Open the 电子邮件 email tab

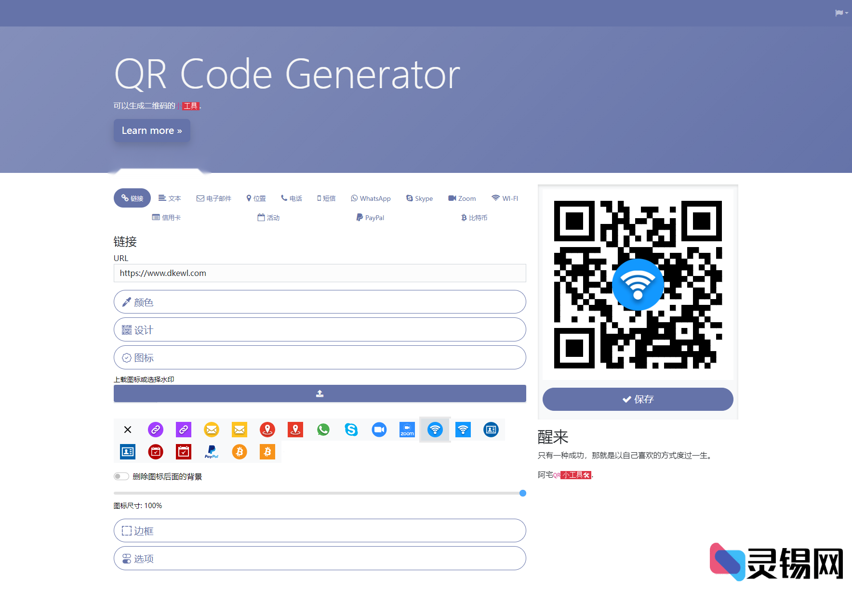[214, 198]
